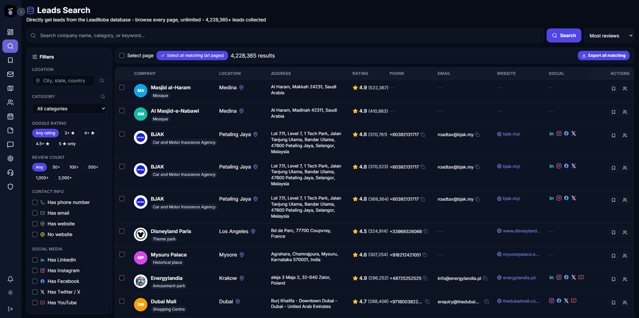Open the www.disneyland... website link
Image resolution: width=639 pixels, height=318 pixels.
(x=519, y=231)
